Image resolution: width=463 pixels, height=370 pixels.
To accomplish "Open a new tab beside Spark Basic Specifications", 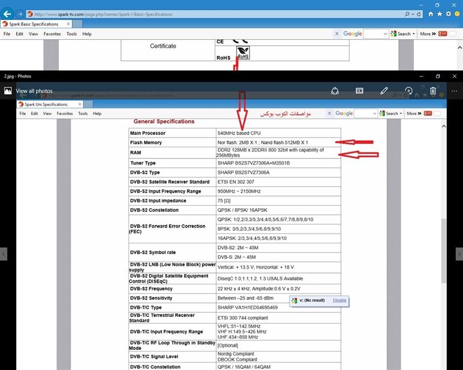I will coord(78,24).
